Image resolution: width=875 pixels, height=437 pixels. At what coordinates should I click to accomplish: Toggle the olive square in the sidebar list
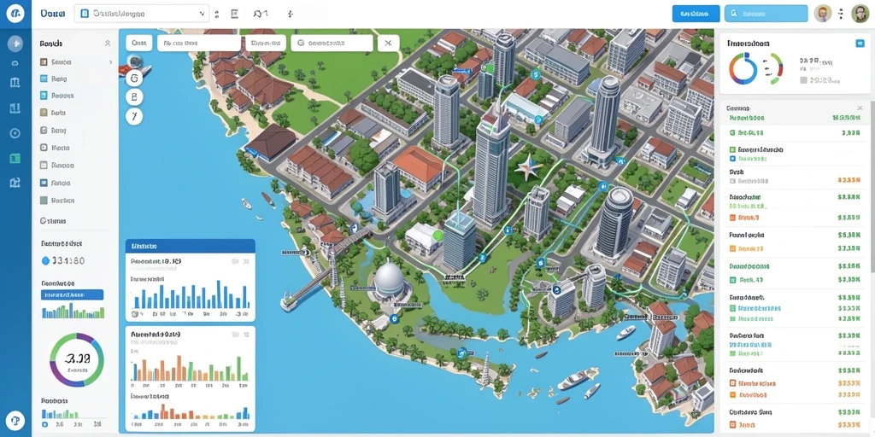tap(44, 113)
